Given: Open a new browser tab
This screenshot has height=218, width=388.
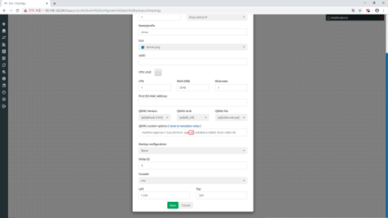Looking at the screenshot, I should (x=54, y=3).
